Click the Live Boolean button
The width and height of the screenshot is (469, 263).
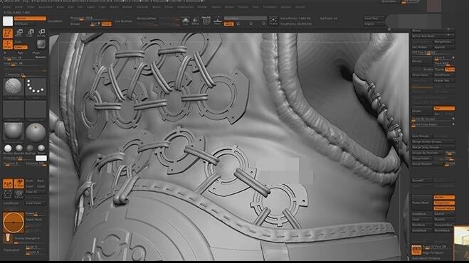(123, 21)
